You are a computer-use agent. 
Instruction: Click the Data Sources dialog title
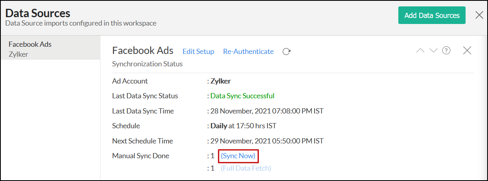click(x=38, y=13)
